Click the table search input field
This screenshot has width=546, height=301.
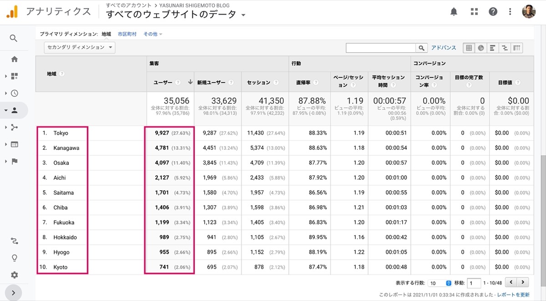(381, 48)
